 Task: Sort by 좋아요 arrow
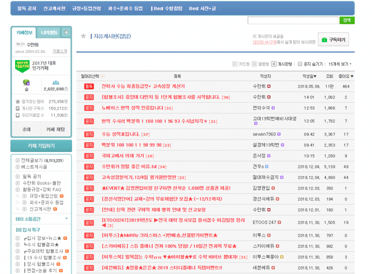(x=352, y=76)
